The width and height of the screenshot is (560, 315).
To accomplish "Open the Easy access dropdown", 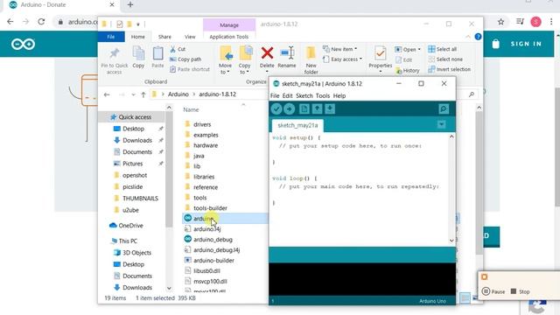I will click(342, 59).
